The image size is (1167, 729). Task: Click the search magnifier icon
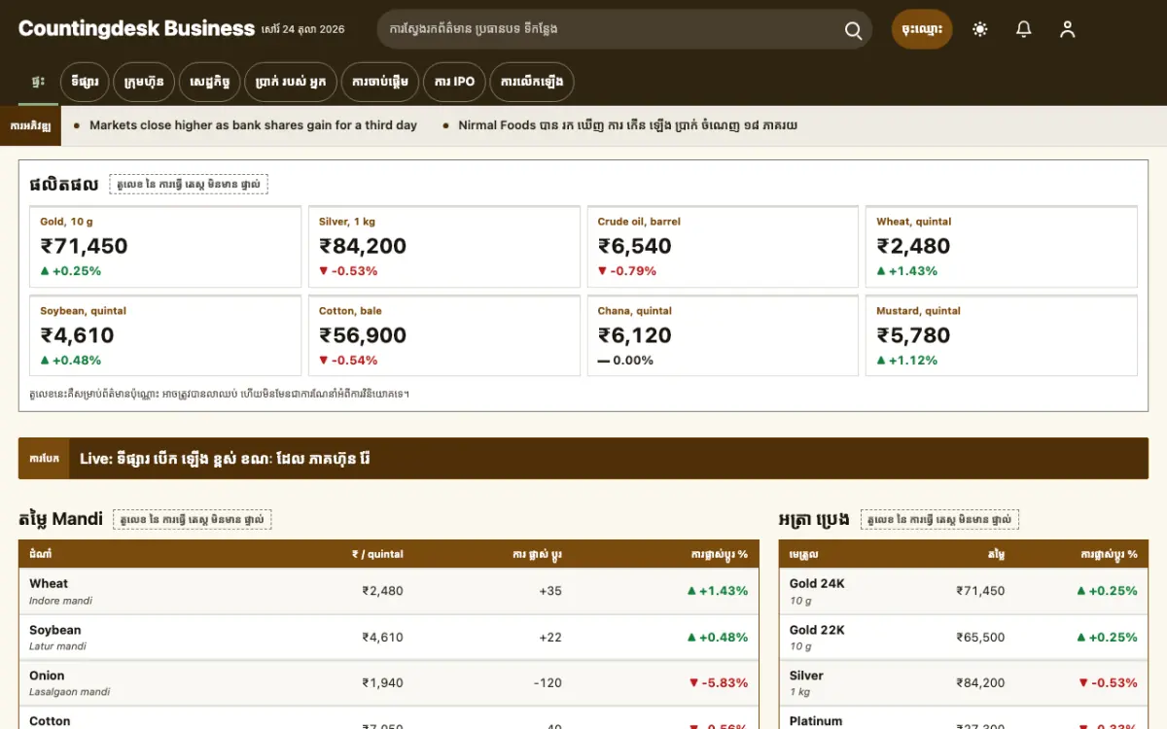853,30
